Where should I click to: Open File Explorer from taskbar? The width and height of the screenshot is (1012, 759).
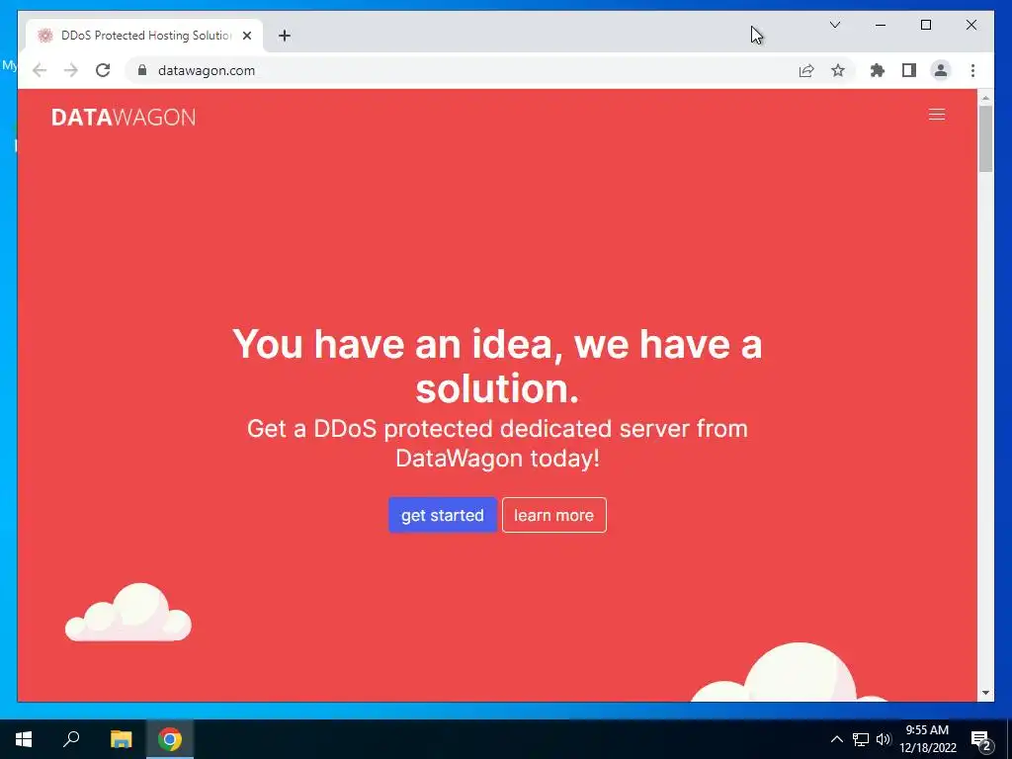coord(121,739)
